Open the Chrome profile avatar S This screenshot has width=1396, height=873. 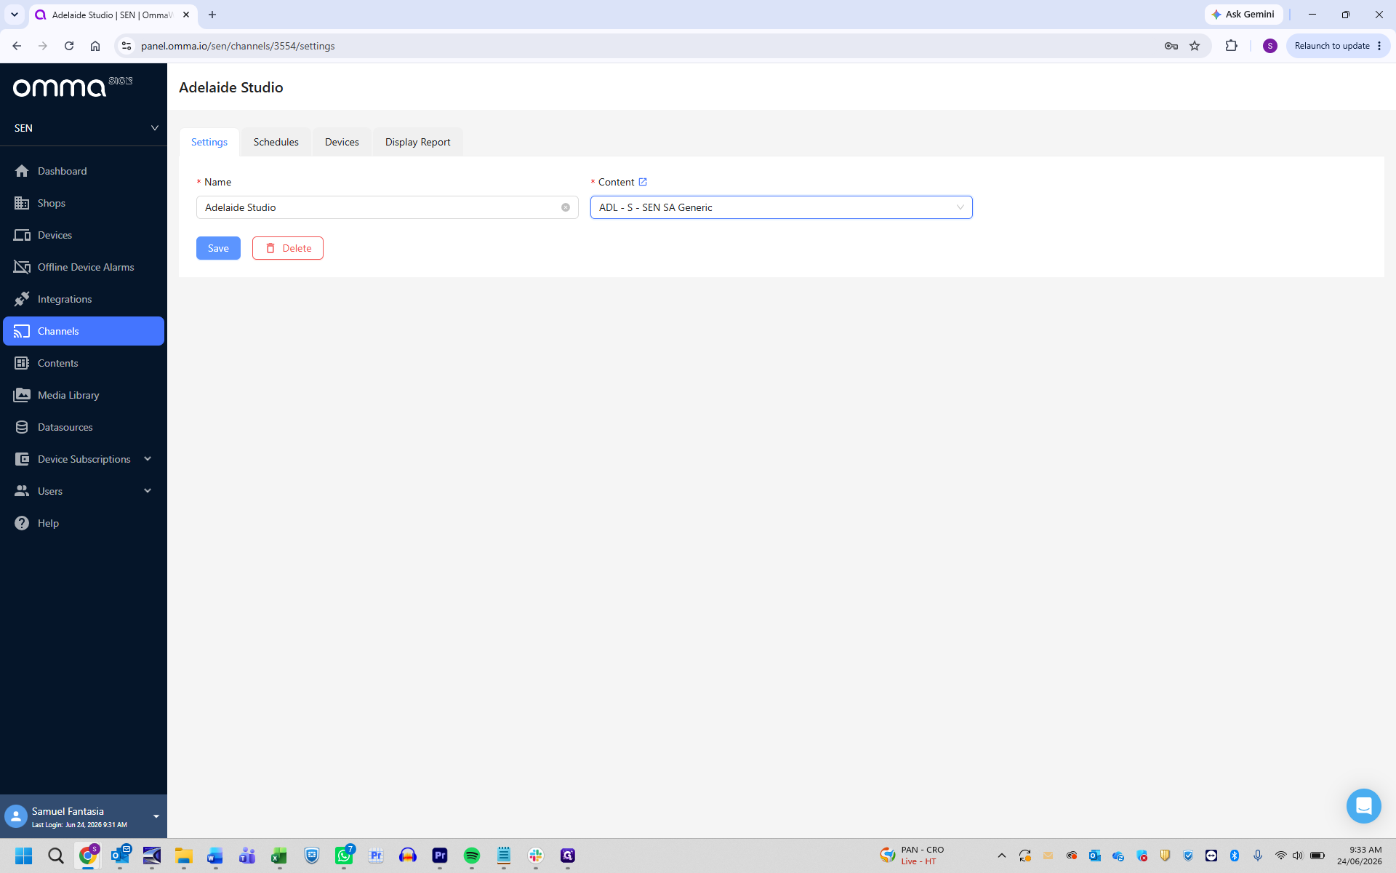coord(1270,46)
